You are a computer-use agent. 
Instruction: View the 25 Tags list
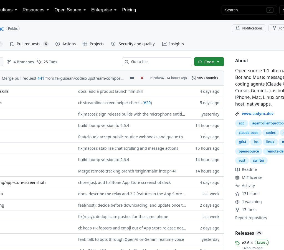[x=47, y=62]
